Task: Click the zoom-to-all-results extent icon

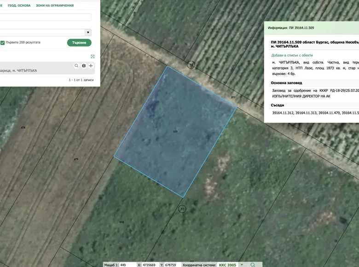Action: tap(93, 56)
